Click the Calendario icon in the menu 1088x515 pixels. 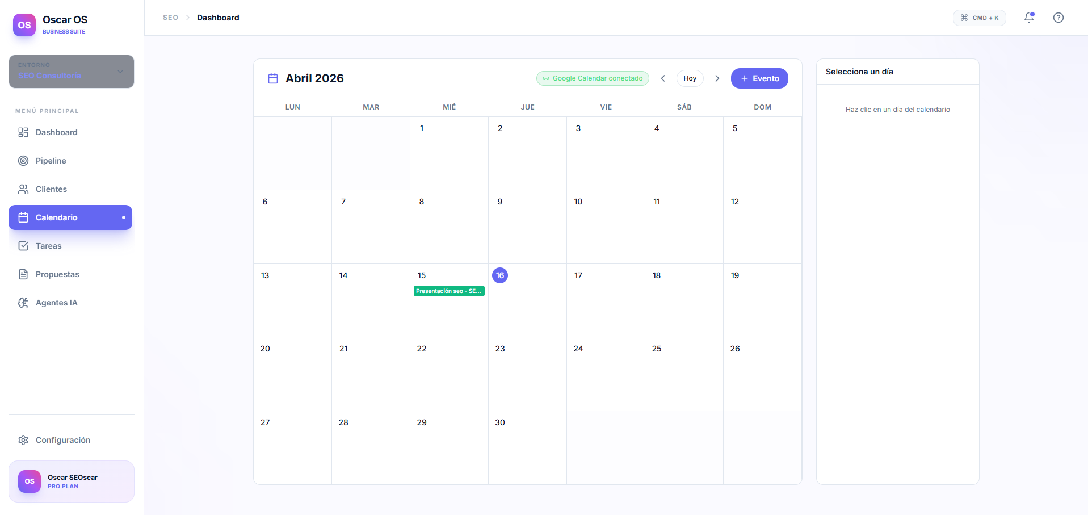[23, 217]
